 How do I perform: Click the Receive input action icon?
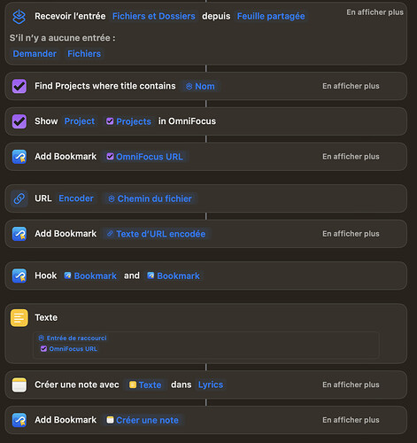(19, 17)
